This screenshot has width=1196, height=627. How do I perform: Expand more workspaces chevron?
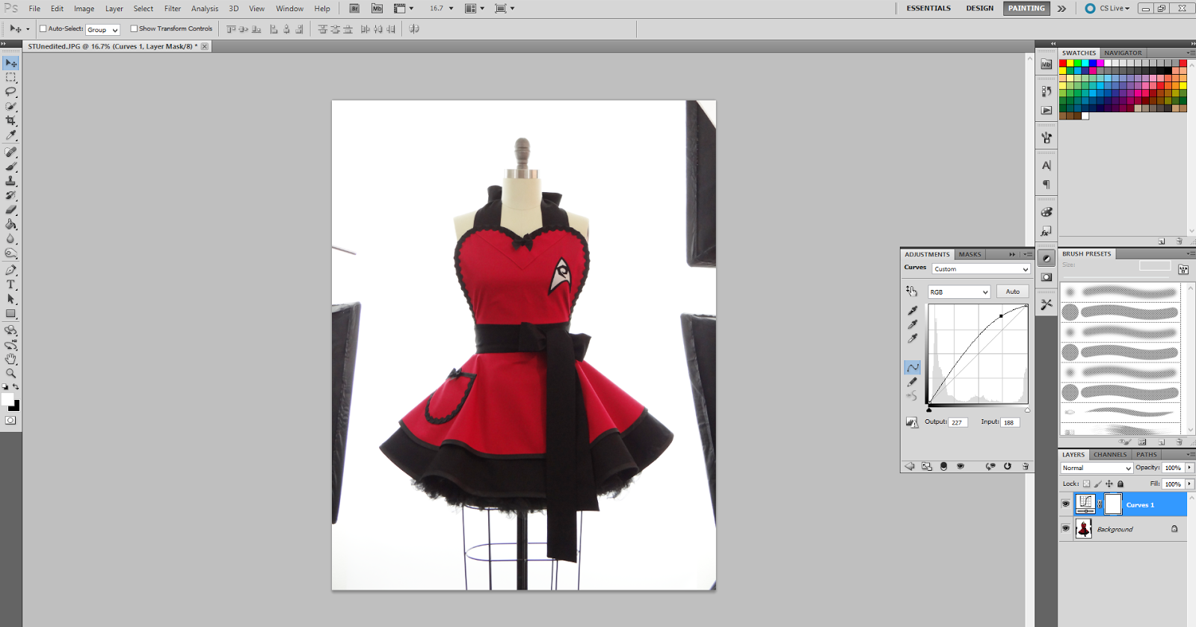pyautogui.click(x=1061, y=8)
